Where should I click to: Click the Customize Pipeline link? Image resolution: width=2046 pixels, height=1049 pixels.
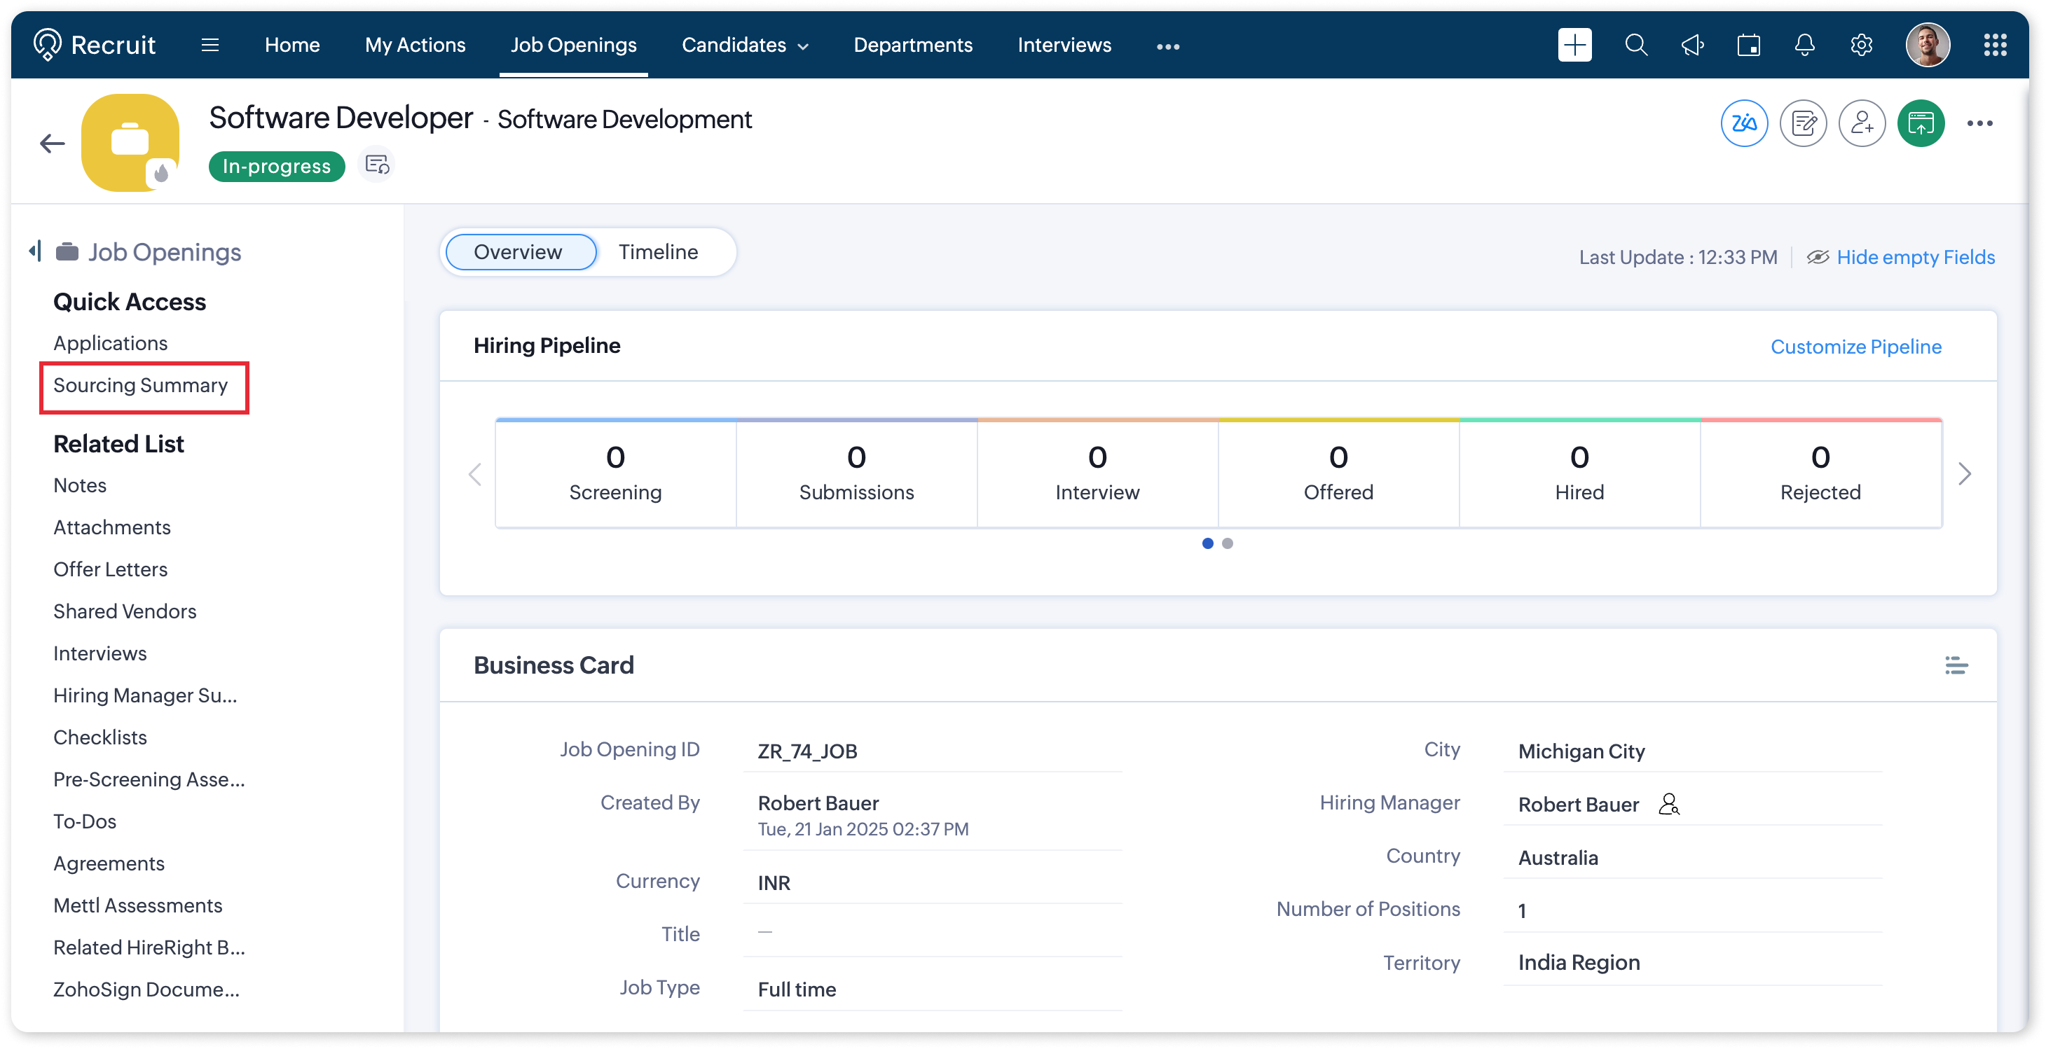1855,347
